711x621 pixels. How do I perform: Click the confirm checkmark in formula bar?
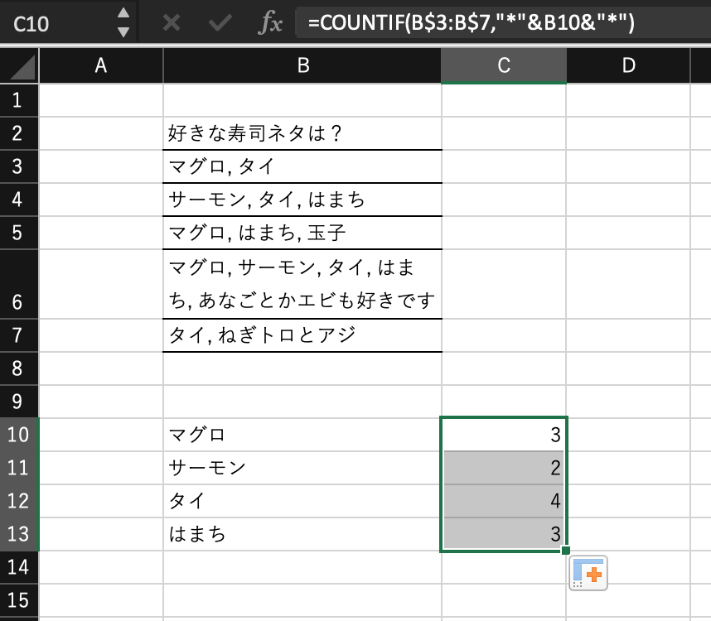(x=220, y=22)
